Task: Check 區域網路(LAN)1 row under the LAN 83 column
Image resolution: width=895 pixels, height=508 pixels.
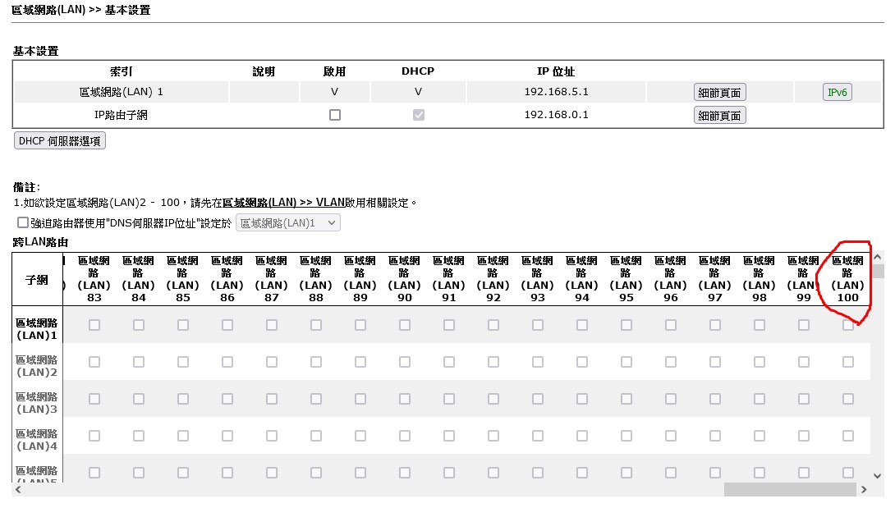Action: 94,325
